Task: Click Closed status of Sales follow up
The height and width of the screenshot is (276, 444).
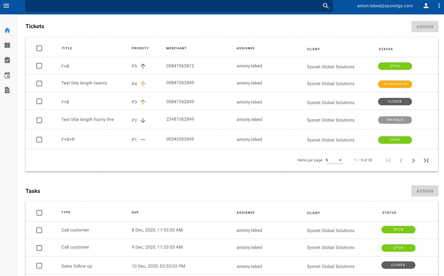Action: click(398, 265)
